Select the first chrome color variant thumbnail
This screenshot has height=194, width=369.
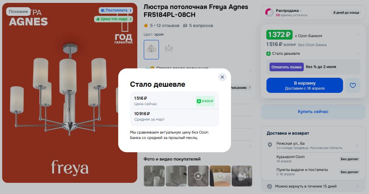(151, 50)
